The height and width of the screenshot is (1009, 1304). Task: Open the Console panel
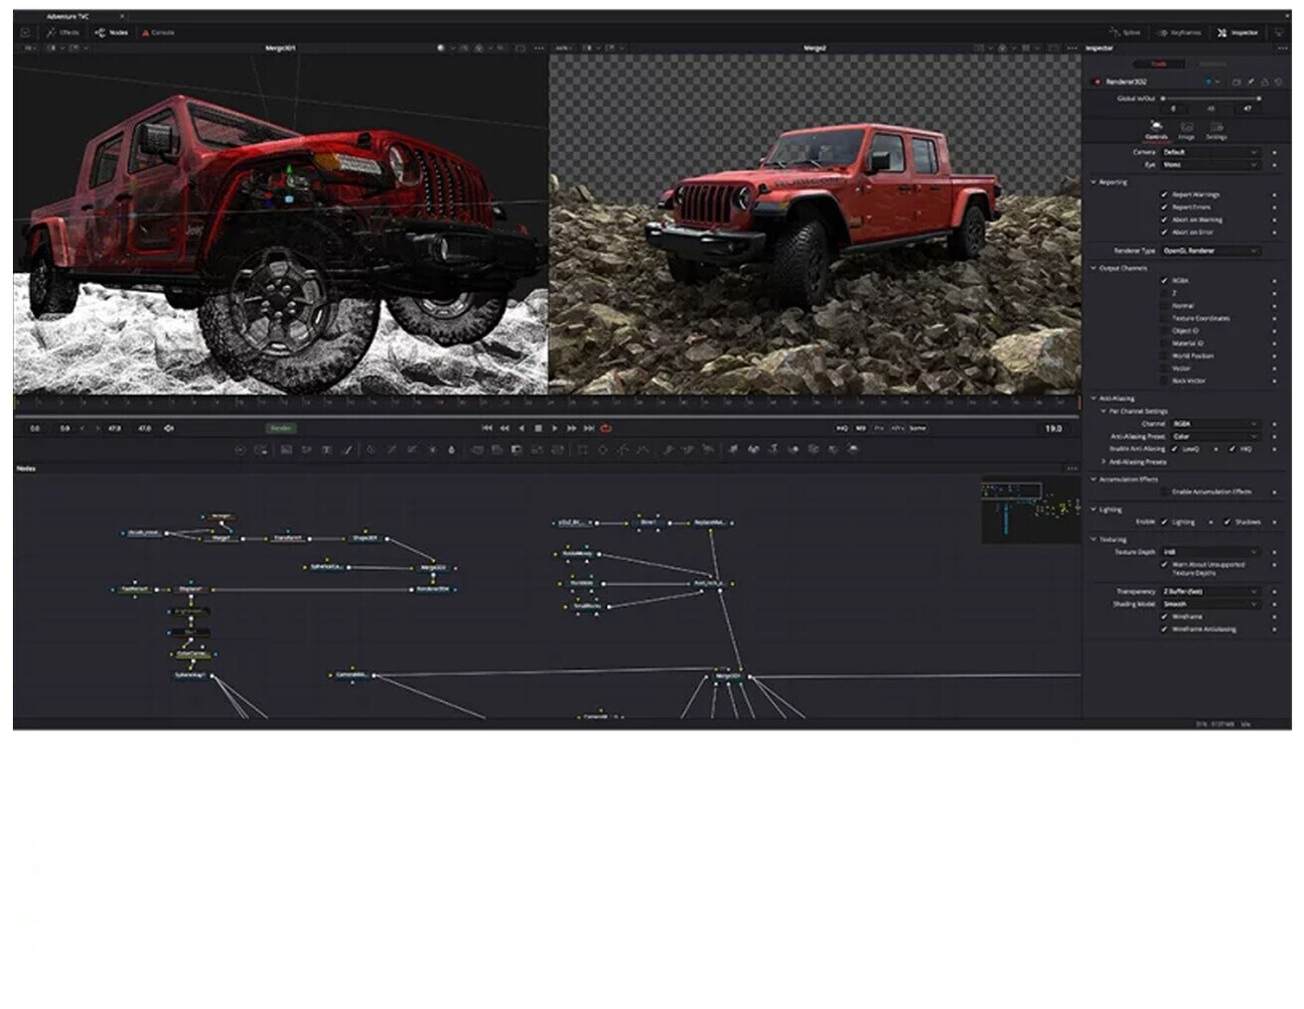coord(158,33)
